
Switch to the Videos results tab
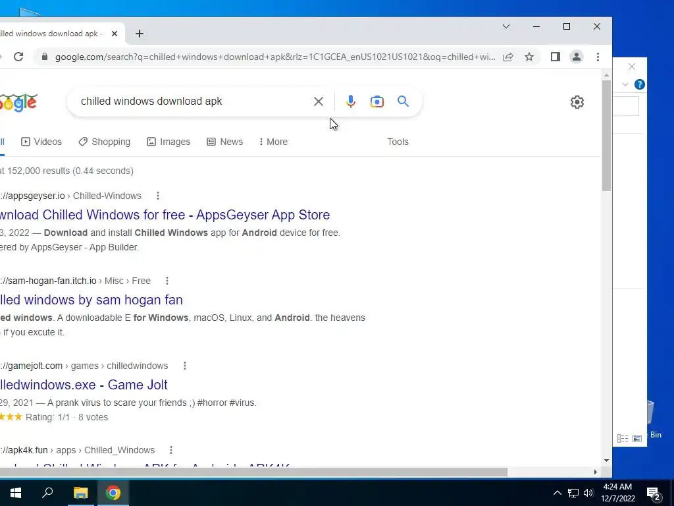pyautogui.click(x=41, y=142)
